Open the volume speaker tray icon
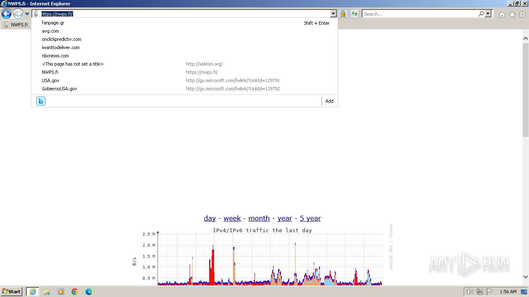The width and height of the screenshot is (529, 297). (469, 292)
